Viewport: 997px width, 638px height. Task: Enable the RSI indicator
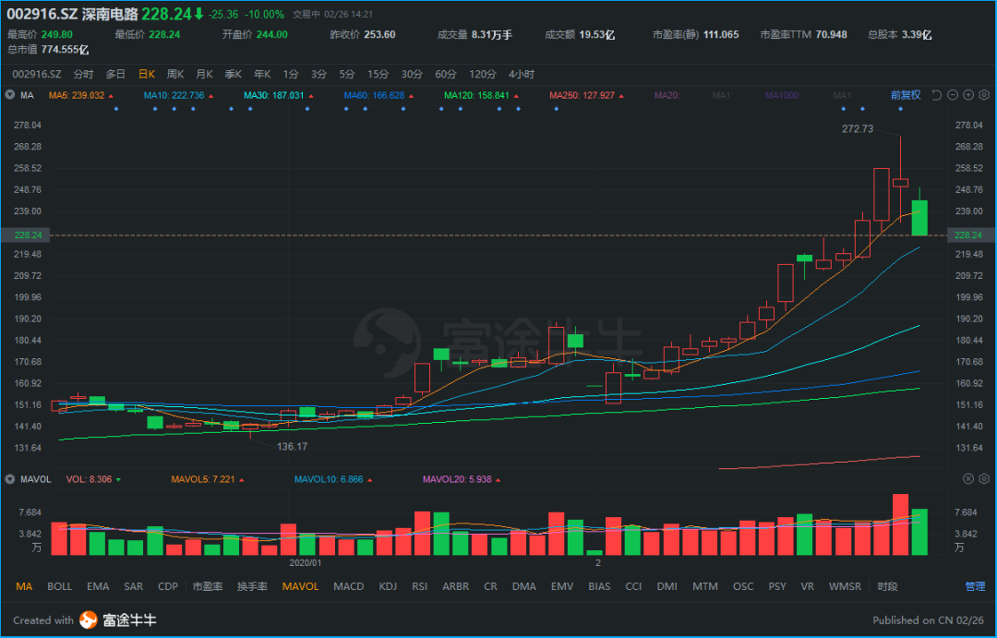pos(420,585)
